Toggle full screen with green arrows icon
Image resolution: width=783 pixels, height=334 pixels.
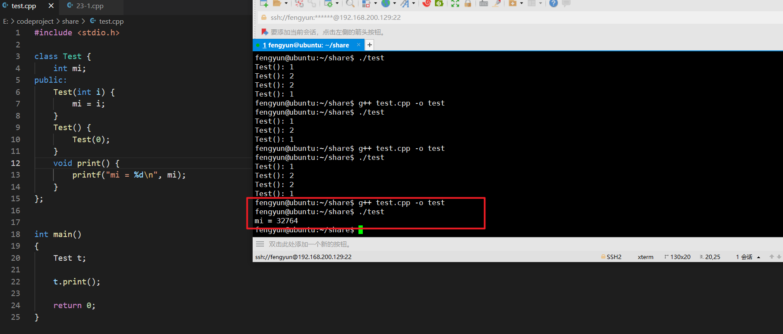click(455, 3)
